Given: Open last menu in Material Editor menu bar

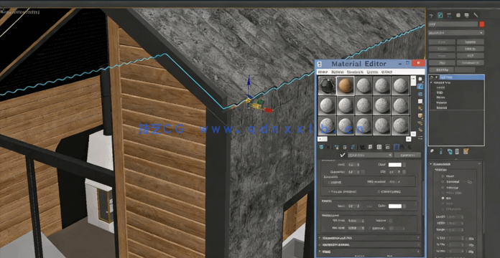Looking at the screenshot, I should (386, 72).
